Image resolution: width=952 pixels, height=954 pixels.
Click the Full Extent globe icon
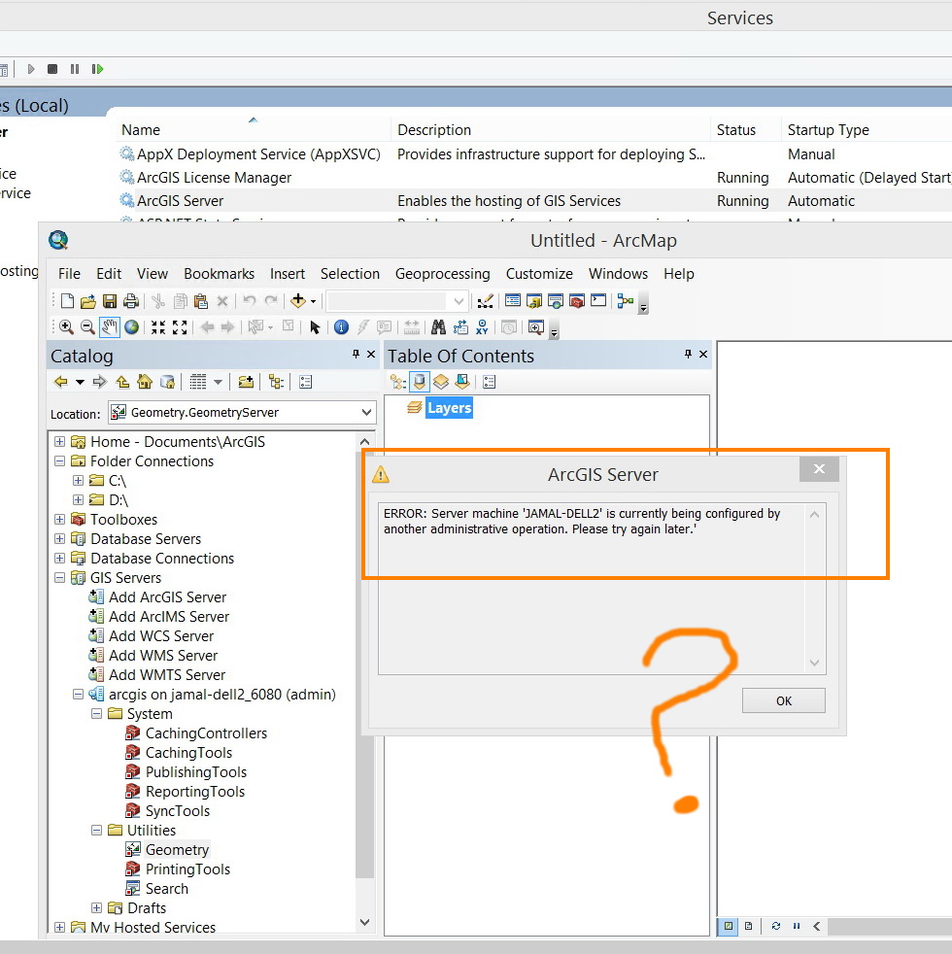(x=131, y=327)
